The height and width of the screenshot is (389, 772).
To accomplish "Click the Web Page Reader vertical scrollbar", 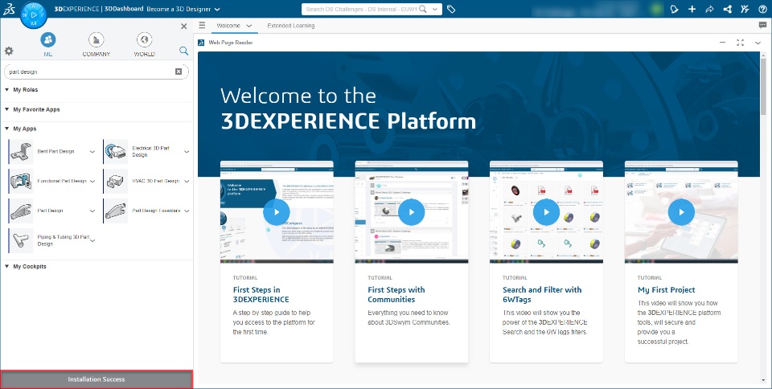I will coord(764,88).
